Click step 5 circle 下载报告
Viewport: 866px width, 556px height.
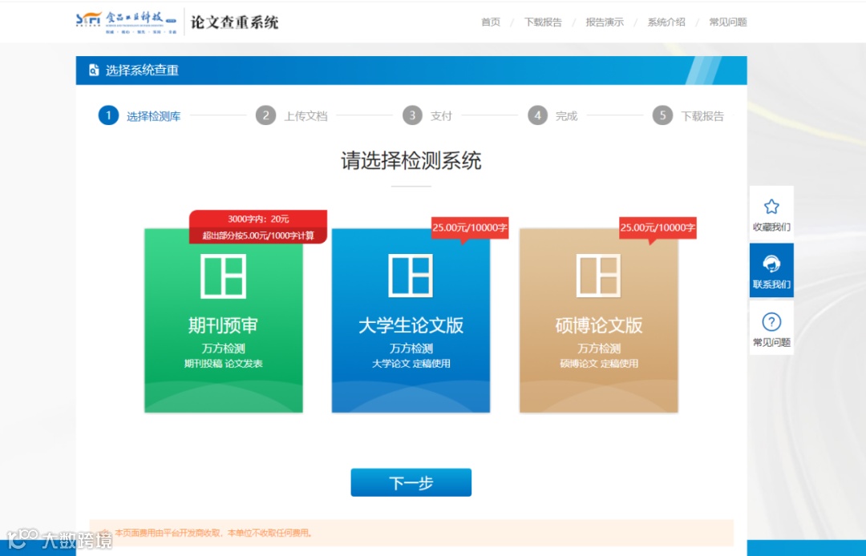click(x=663, y=115)
